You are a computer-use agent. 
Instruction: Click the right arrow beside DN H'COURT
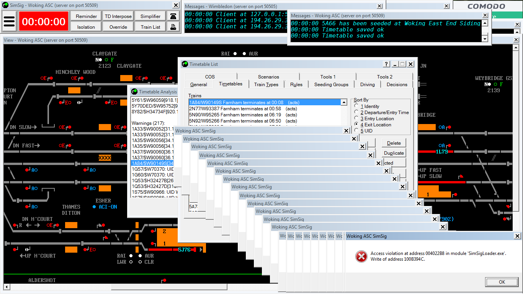38,225
